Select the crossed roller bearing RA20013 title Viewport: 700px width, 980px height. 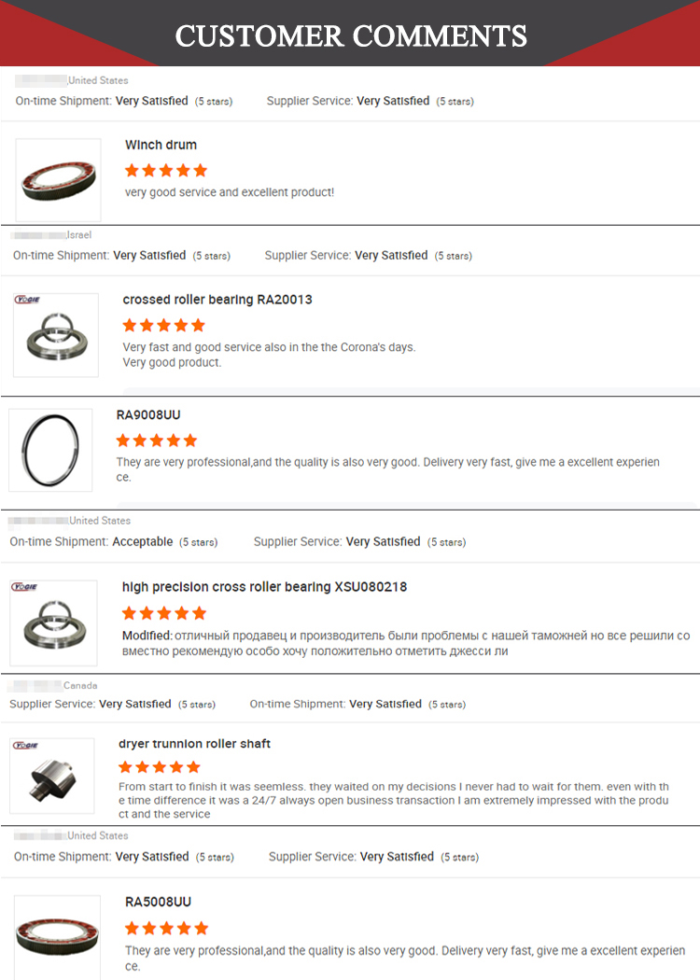(x=217, y=300)
